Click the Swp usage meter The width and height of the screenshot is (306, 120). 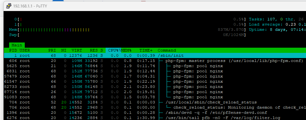coord(127,35)
